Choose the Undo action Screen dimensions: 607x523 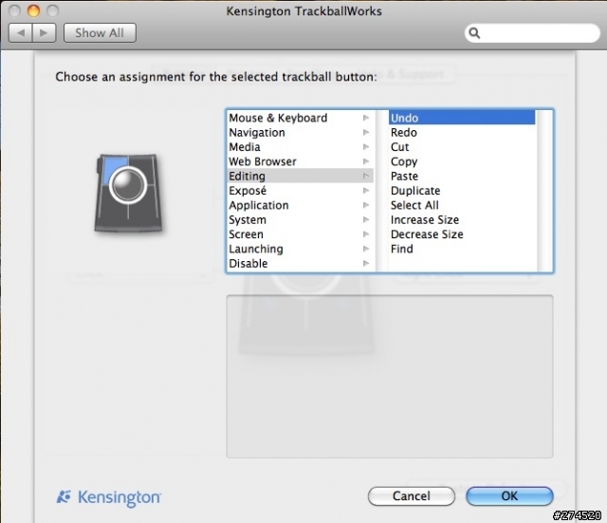click(462, 118)
